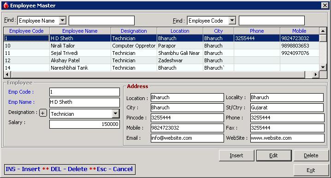This screenshot has width=331, height=178.
Task: Click the grid's vertical scrollbar thumb
Action: (323, 38)
